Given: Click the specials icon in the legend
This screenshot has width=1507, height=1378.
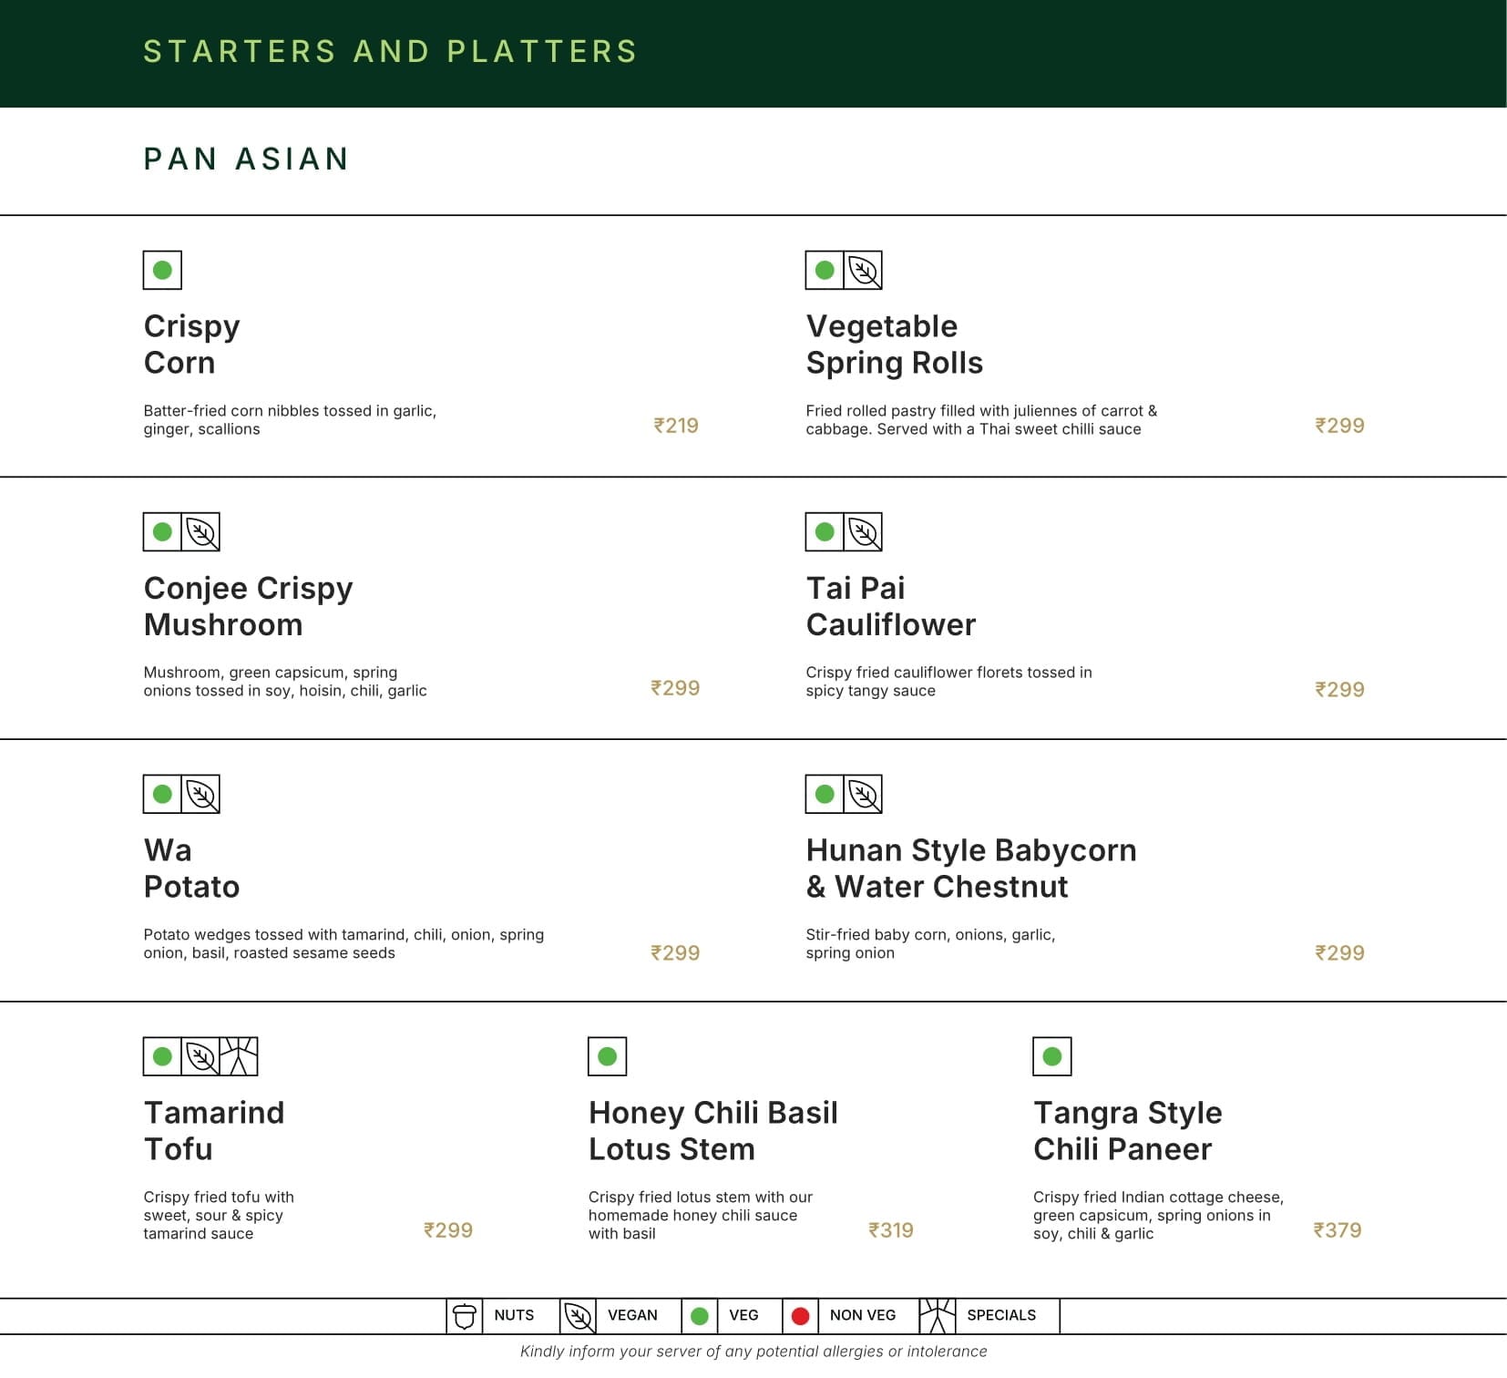Looking at the screenshot, I should (x=937, y=1316).
